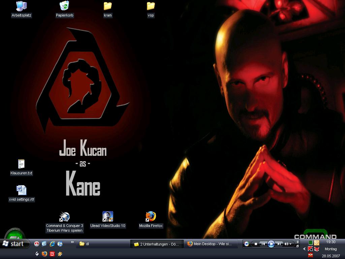Screen dimensions: 345x259
Task: Open Command & Conquer 3 Tiberium Wars shortcut
Action: tap(64, 217)
